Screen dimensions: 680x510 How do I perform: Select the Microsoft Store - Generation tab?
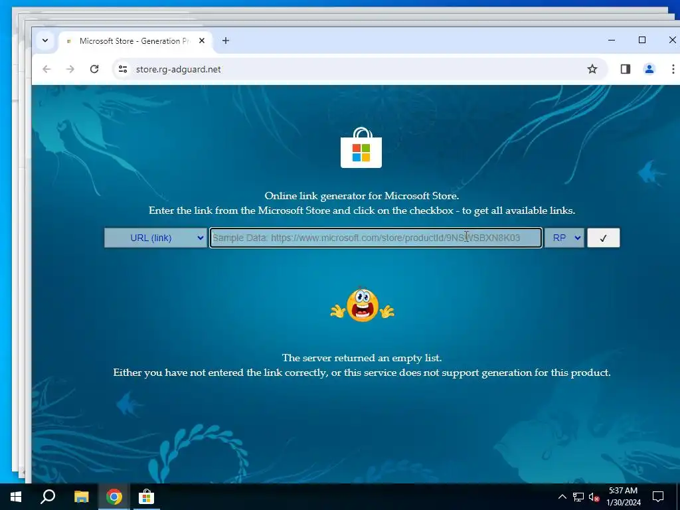click(135, 41)
